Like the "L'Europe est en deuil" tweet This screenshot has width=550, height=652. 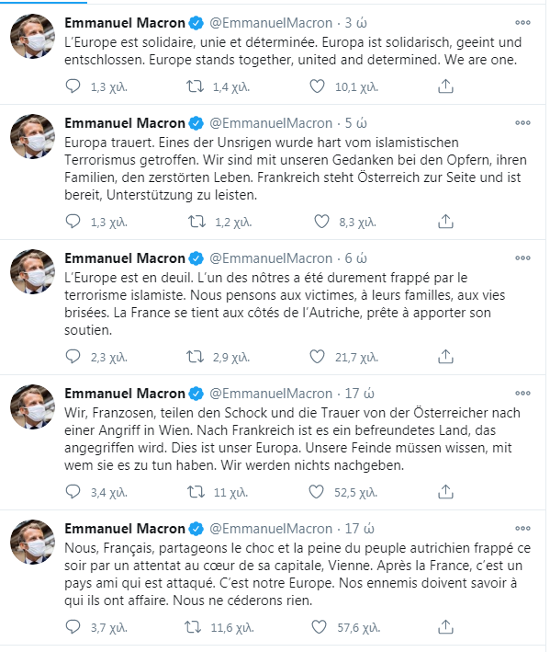tap(317, 357)
